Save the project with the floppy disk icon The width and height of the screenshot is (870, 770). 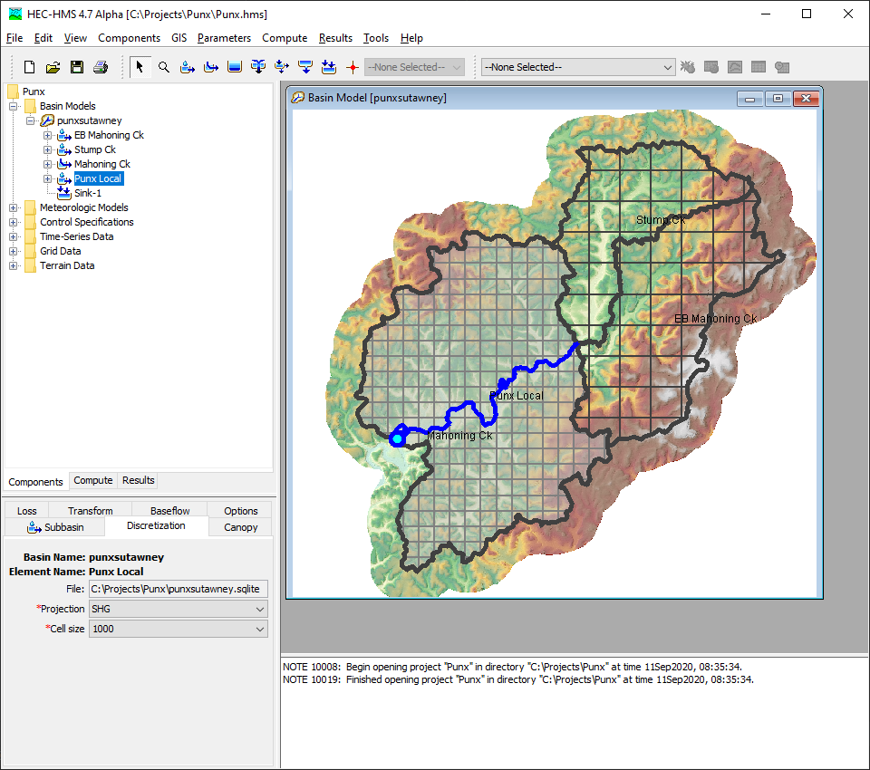pos(76,67)
